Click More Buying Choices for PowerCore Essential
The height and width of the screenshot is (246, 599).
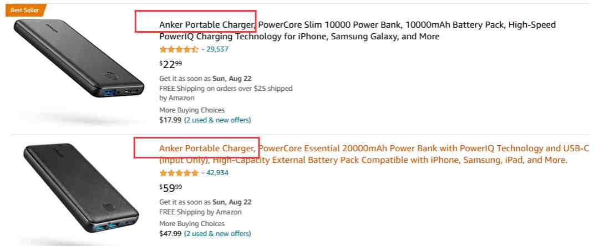coord(192,224)
